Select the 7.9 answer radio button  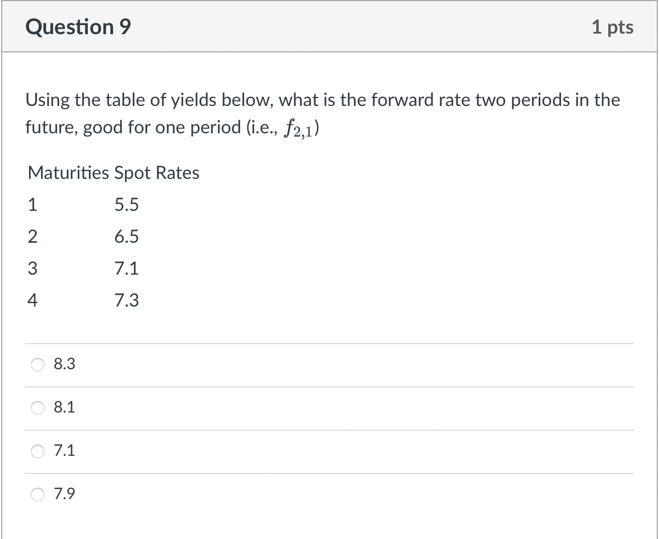click(37, 495)
